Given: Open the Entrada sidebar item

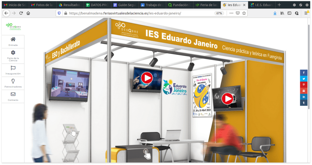Looking at the screenshot, I should 13,42.
